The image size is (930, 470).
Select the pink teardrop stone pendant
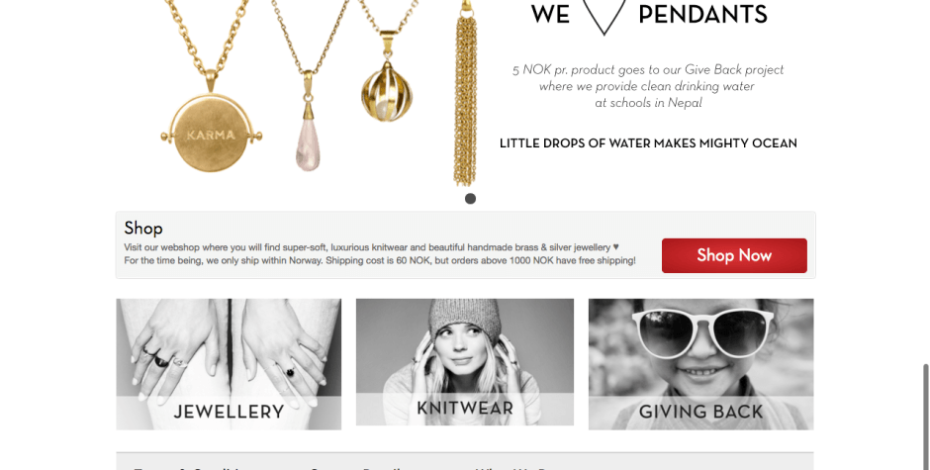308,142
